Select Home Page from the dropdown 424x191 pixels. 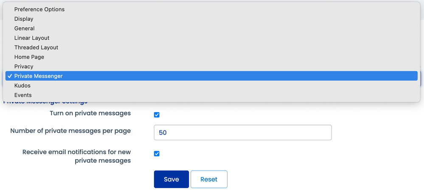[29, 57]
